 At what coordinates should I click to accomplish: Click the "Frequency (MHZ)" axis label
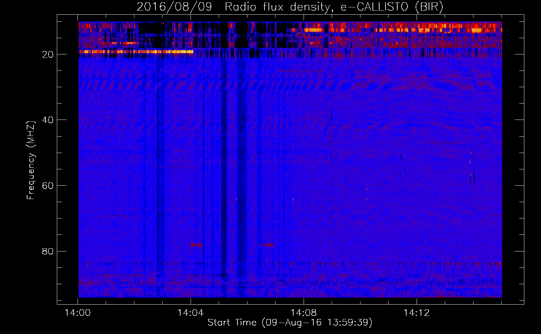coord(30,160)
